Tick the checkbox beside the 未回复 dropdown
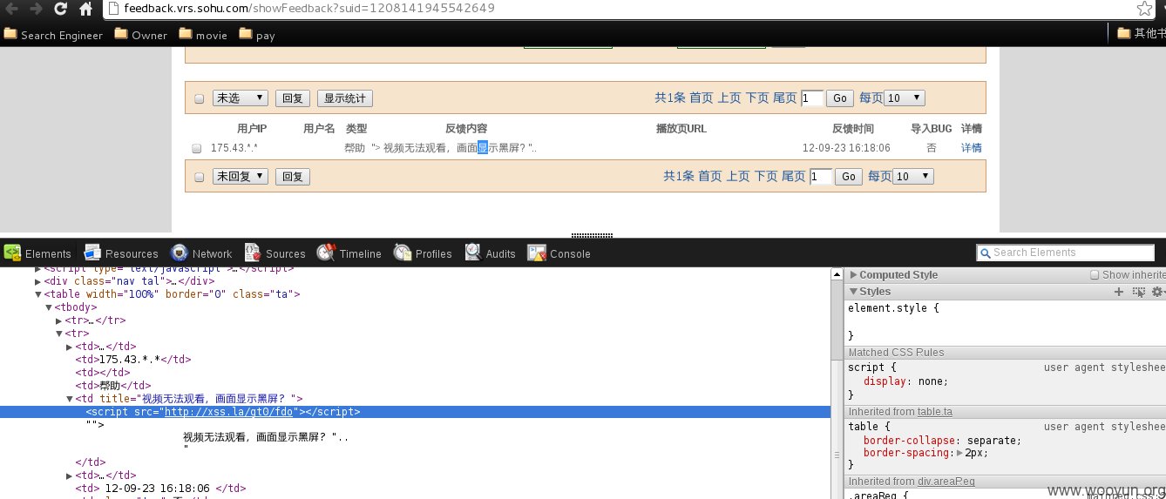Screen dimensions: 1166x499 [x=199, y=178]
